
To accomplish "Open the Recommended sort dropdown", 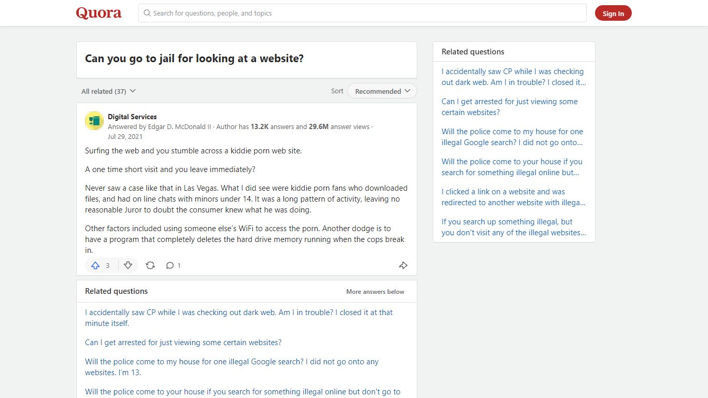I will (x=382, y=91).
